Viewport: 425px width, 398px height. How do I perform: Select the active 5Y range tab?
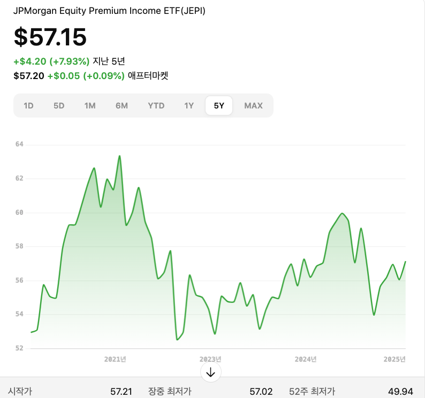(219, 106)
